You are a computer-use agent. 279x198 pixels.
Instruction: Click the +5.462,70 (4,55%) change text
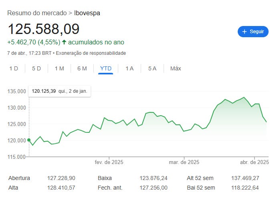click(34, 42)
